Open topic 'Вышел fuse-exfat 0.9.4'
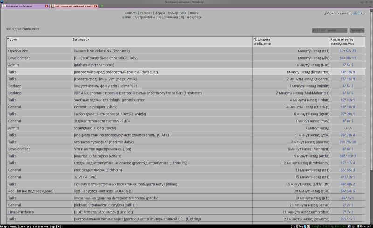Image resolution: width=373 pixels, height=228 pixels. [102, 51]
